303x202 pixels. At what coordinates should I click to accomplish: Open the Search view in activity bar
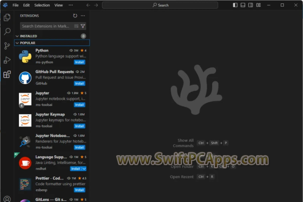(7, 32)
